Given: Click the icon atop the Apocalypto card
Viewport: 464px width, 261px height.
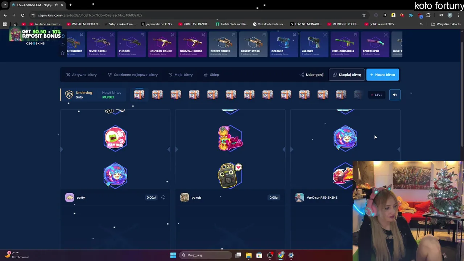Looking at the screenshot, I should click(386, 35).
